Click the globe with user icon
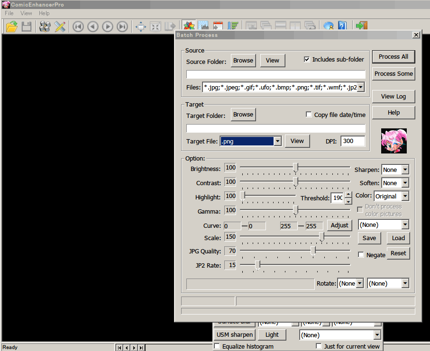The width and height of the screenshot is (430, 351). click(x=328, y=25)
